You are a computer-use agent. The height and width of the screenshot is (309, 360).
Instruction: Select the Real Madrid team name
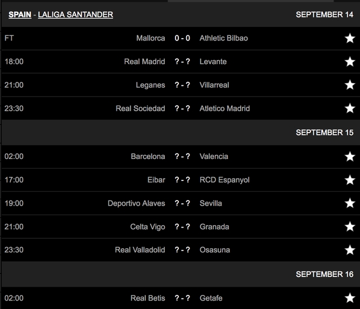pos(145,62)
